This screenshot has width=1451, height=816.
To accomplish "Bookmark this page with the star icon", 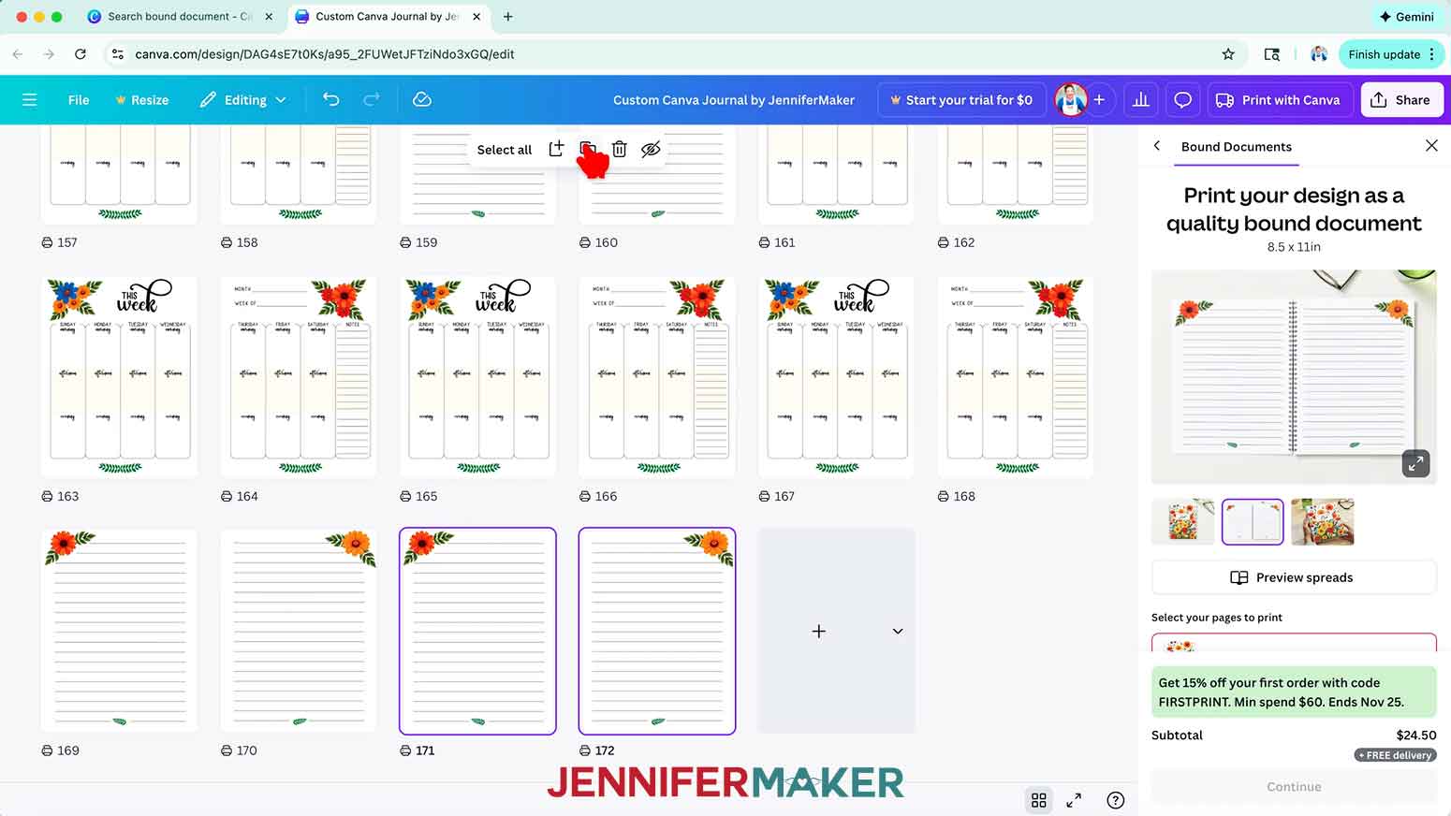I will 1228,54.
